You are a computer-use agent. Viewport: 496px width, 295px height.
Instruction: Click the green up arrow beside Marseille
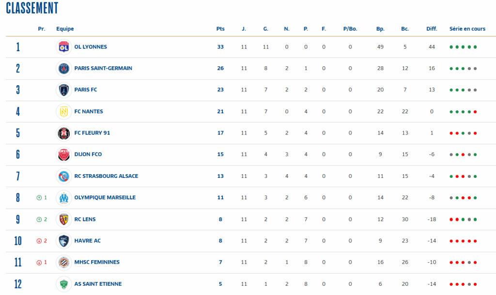(39, 198)
